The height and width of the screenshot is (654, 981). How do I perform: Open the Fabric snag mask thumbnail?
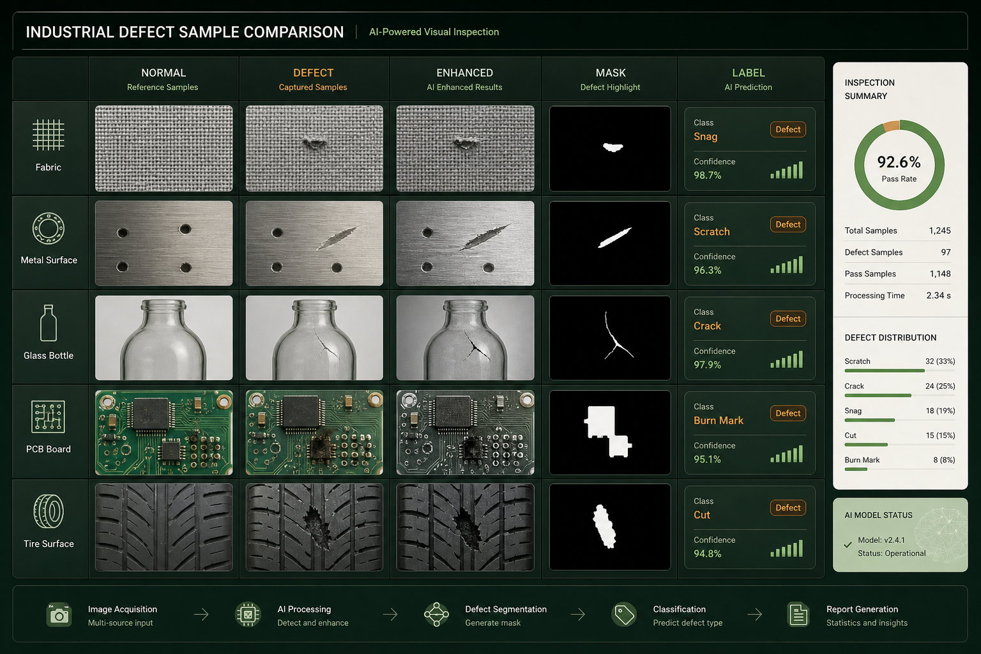610,148
